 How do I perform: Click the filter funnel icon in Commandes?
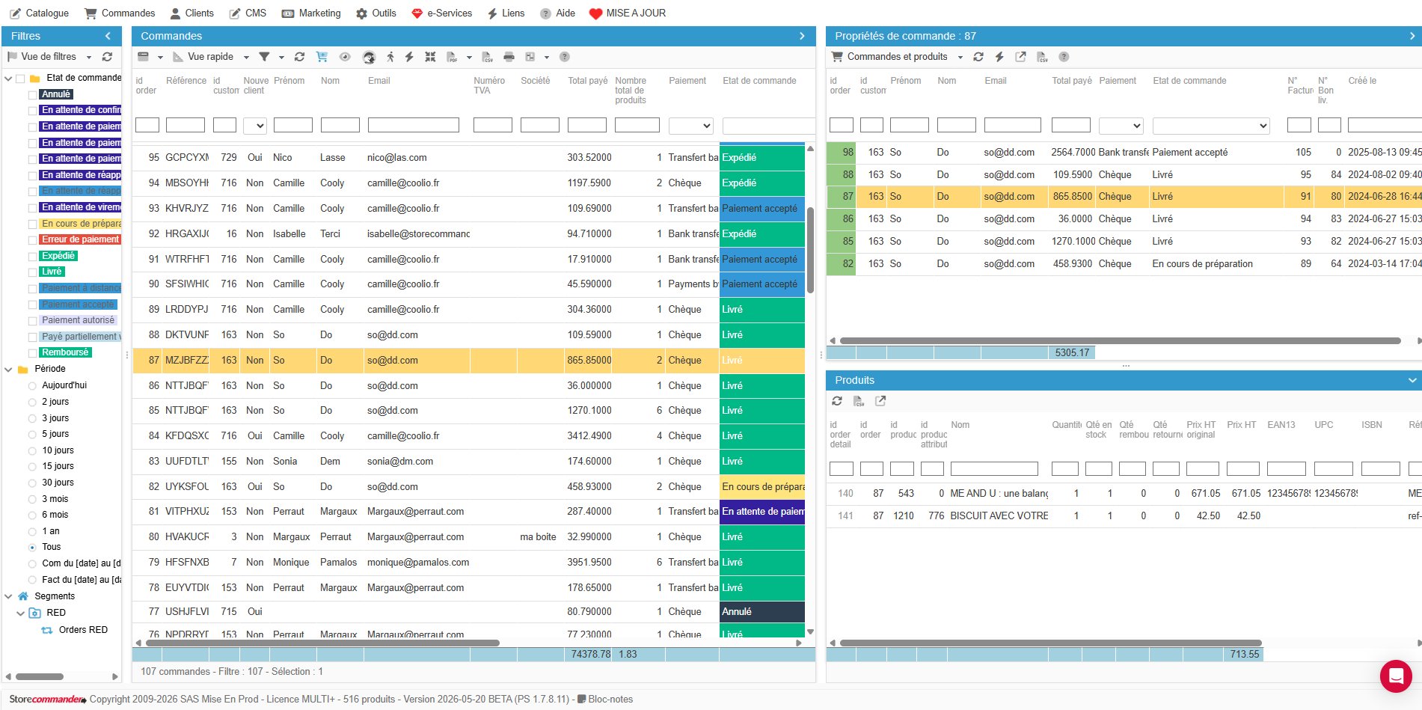click(264, 57)
